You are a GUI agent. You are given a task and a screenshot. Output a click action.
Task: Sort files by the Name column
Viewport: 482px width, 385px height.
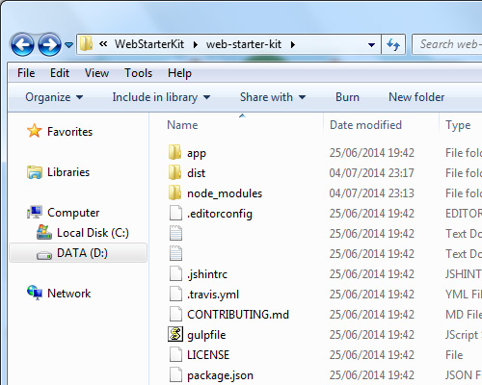(x=182, y=125)
